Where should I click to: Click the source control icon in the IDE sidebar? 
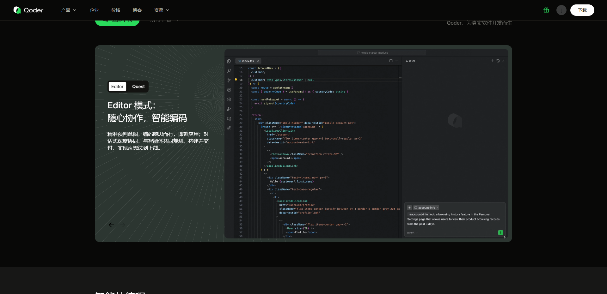tap(229, 81)
